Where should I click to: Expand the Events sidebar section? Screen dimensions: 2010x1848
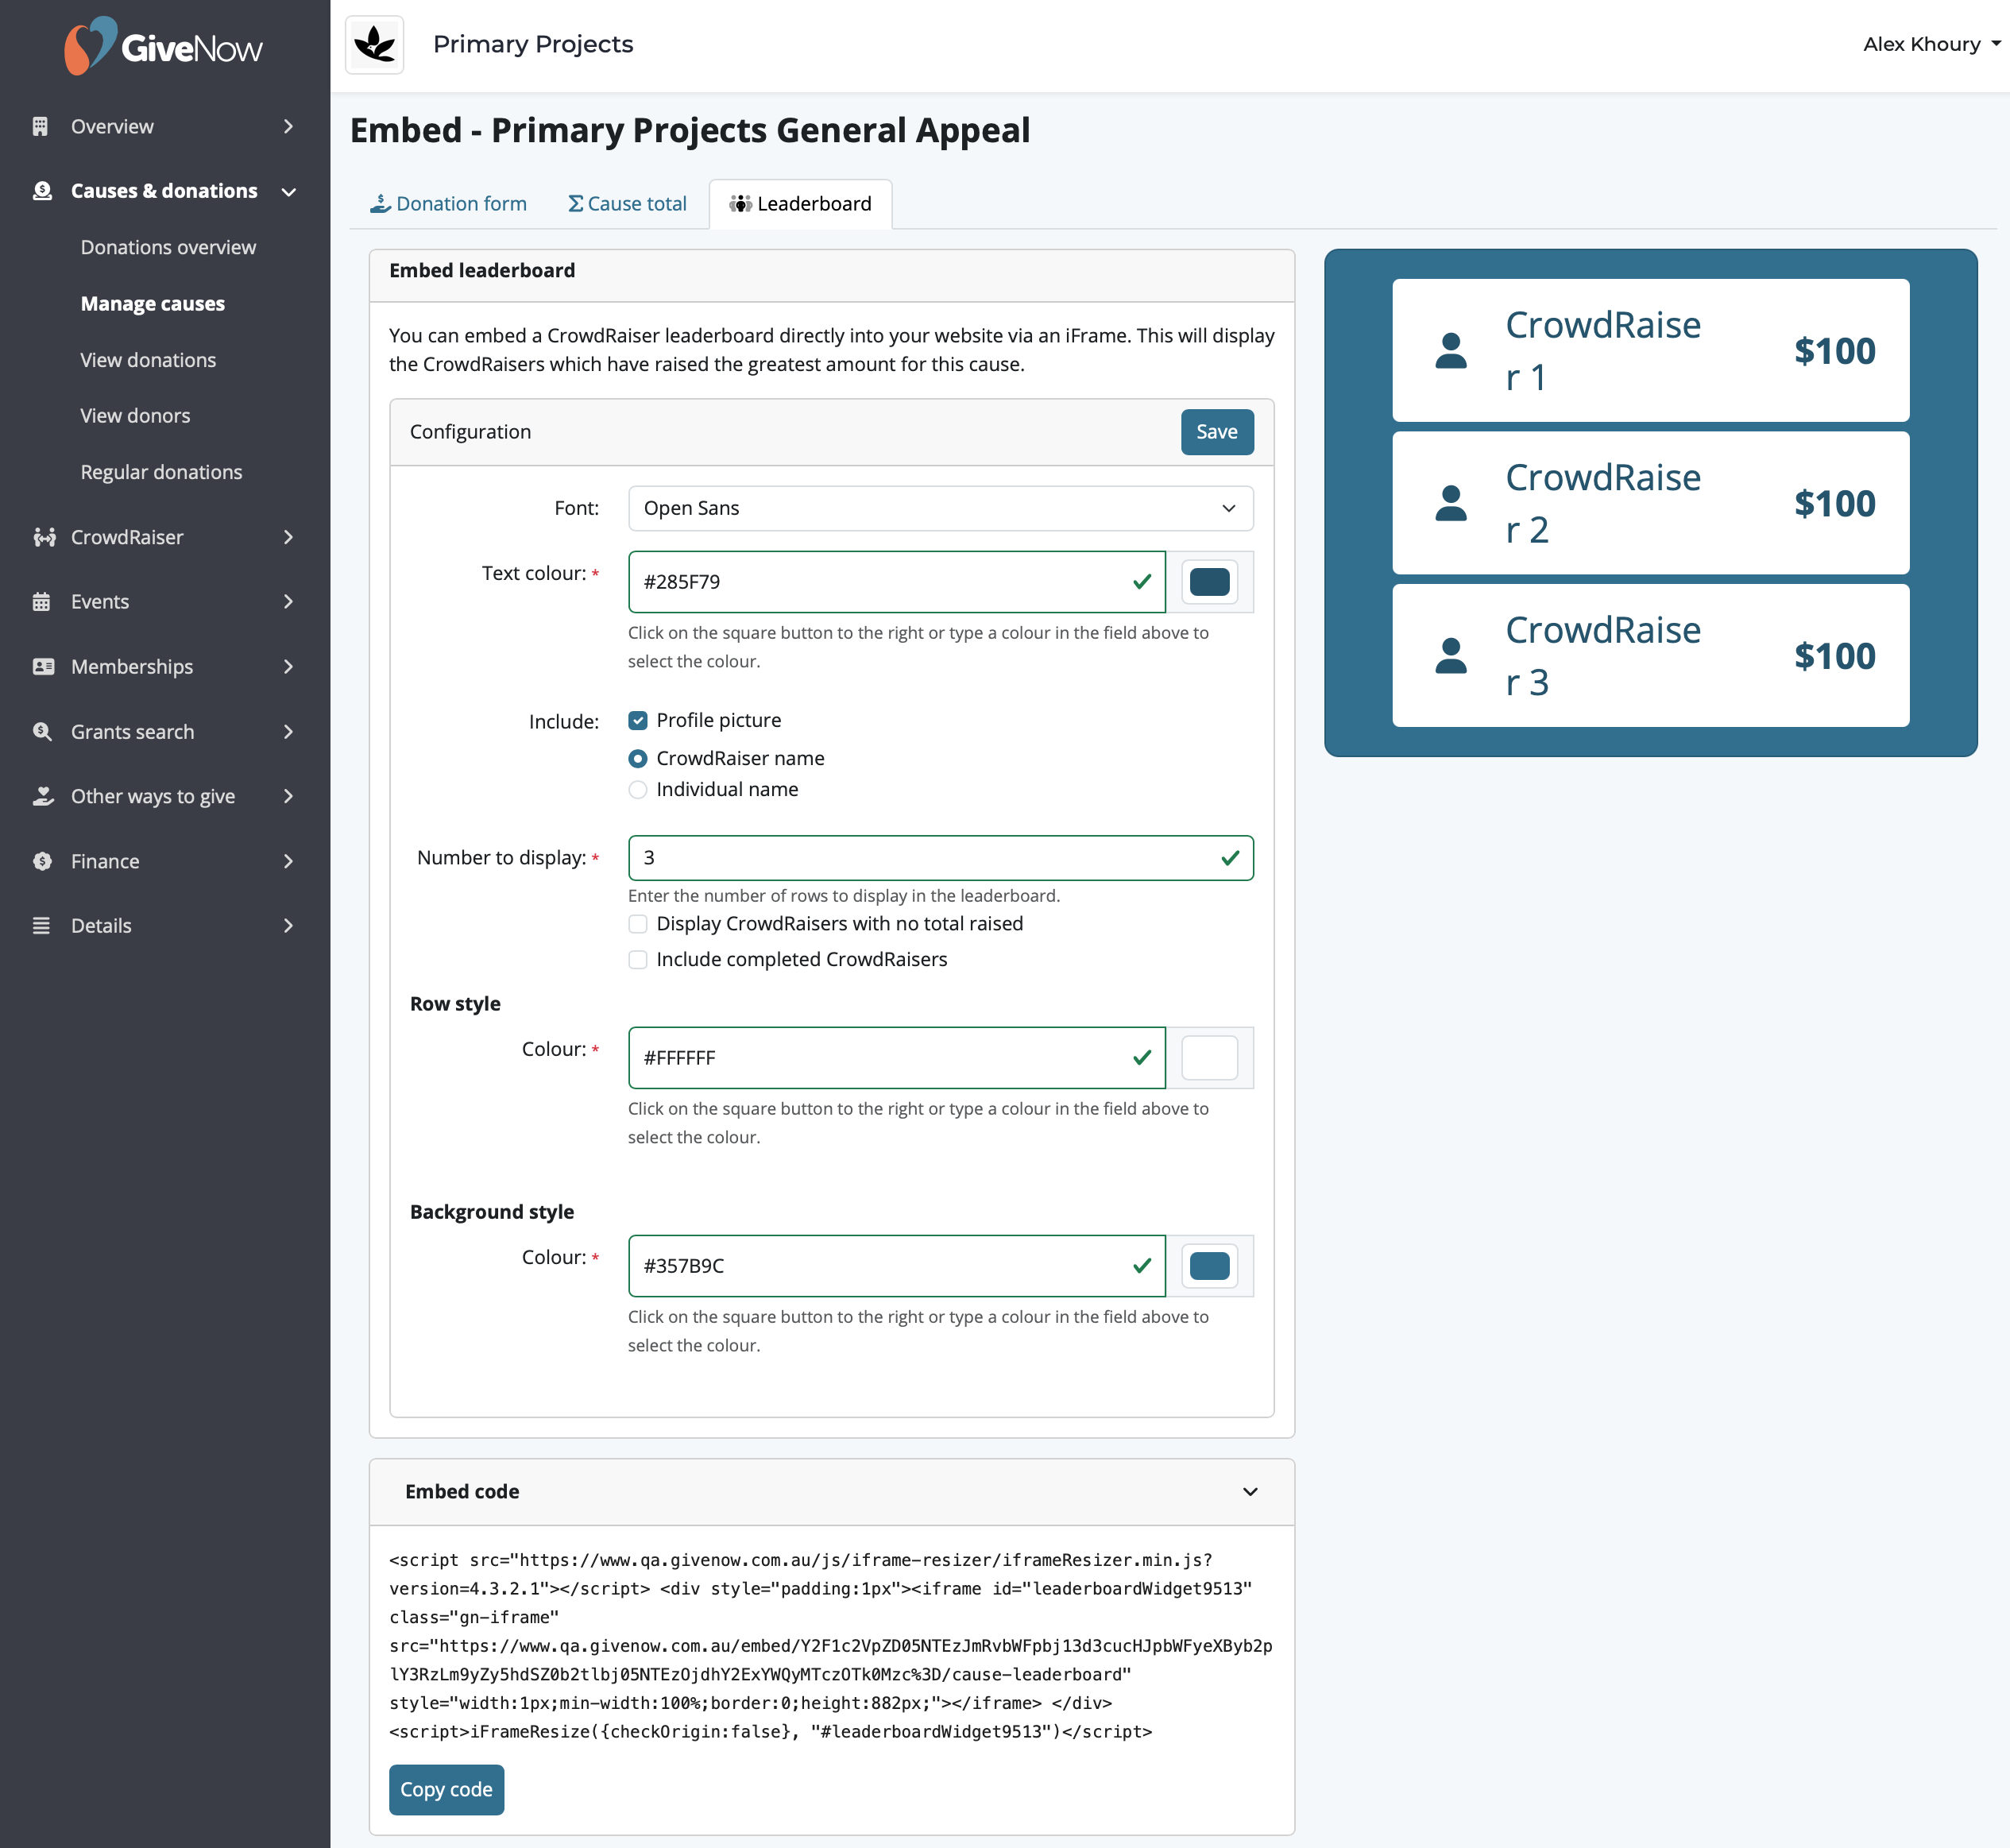(288, 602)
